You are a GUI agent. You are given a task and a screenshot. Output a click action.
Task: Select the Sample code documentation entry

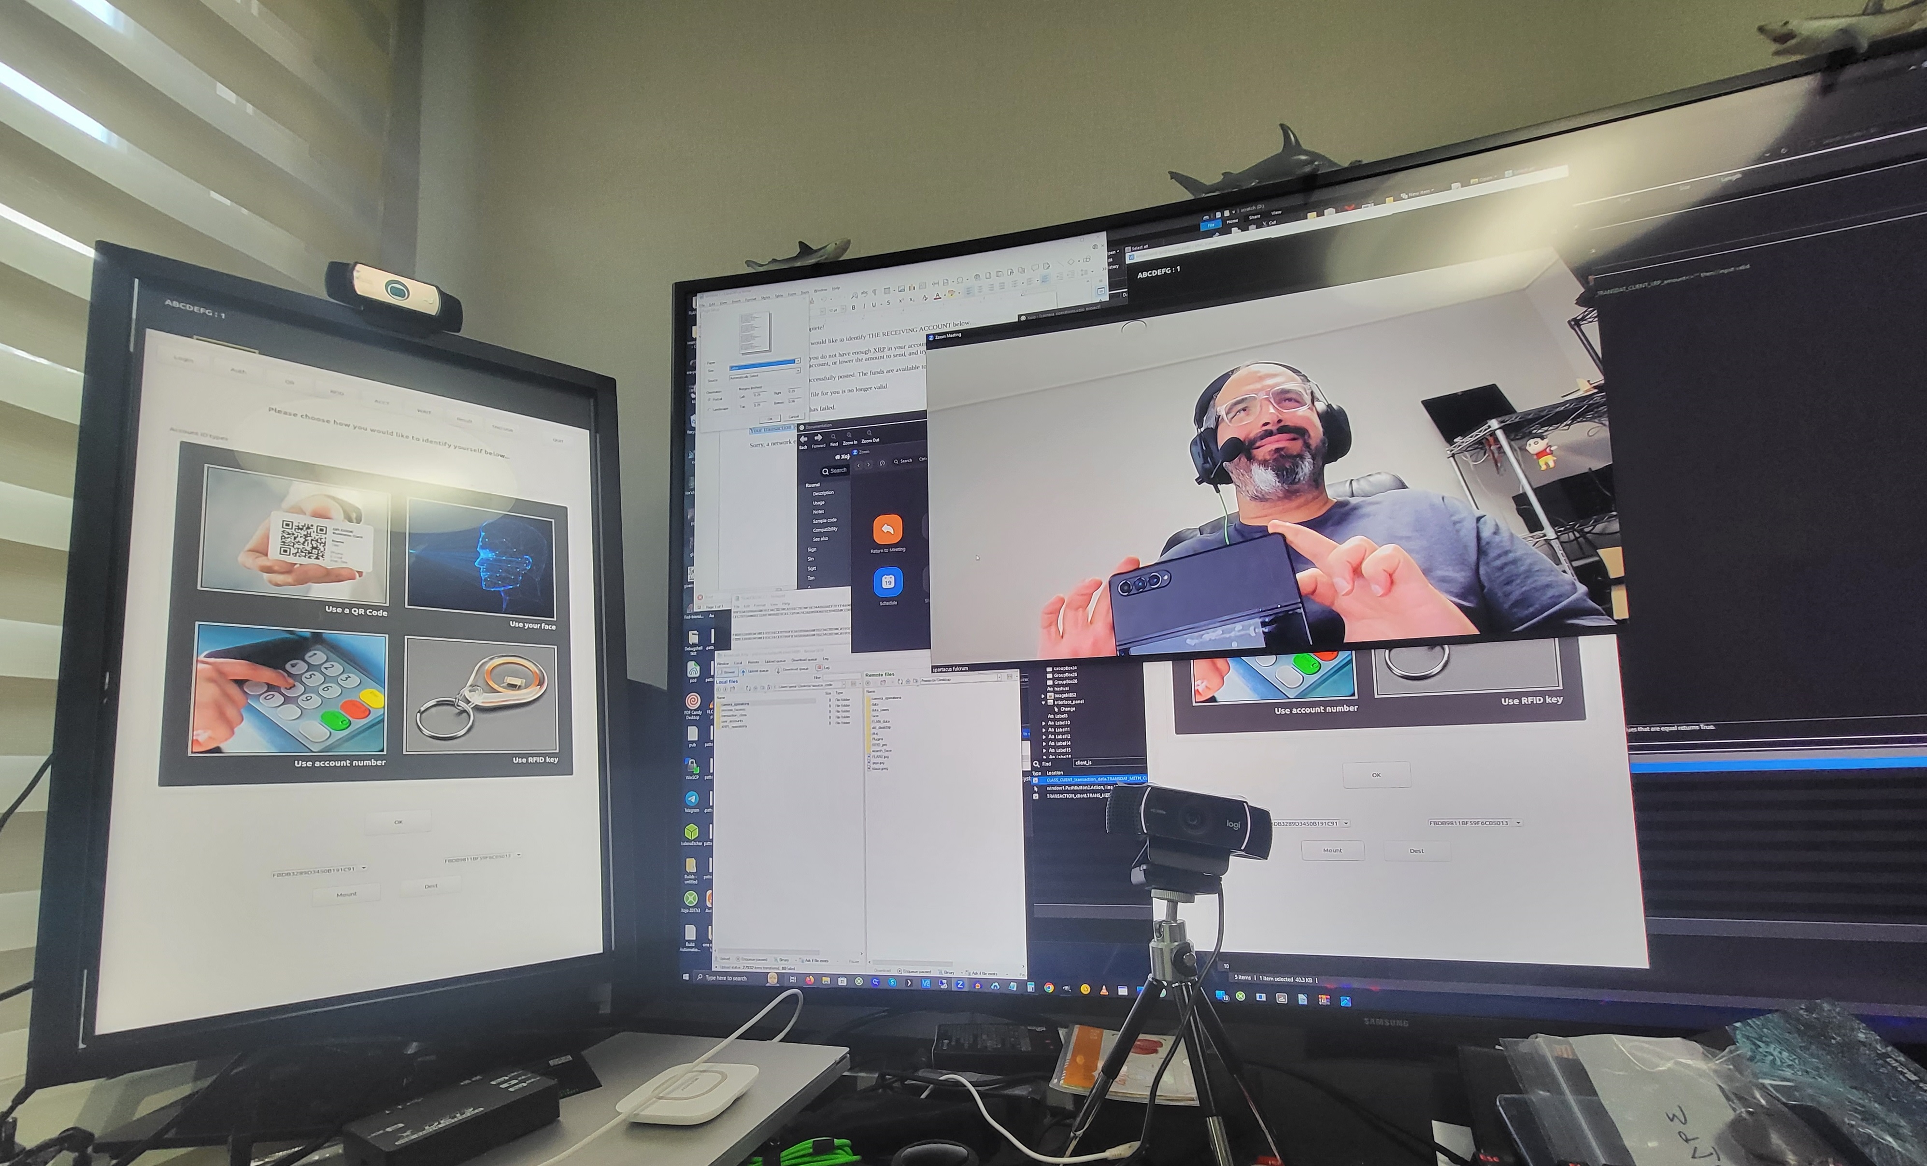pyautogui.click(x=824, y=520)
